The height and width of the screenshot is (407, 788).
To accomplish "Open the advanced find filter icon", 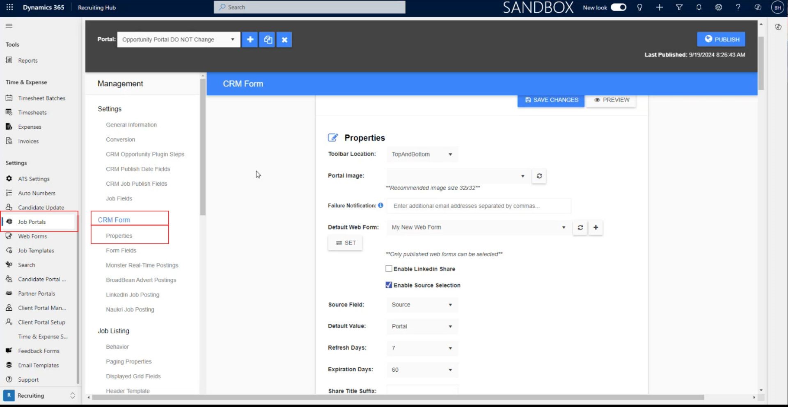I will coord(679,7).
